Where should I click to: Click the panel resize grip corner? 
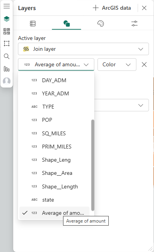151,249
